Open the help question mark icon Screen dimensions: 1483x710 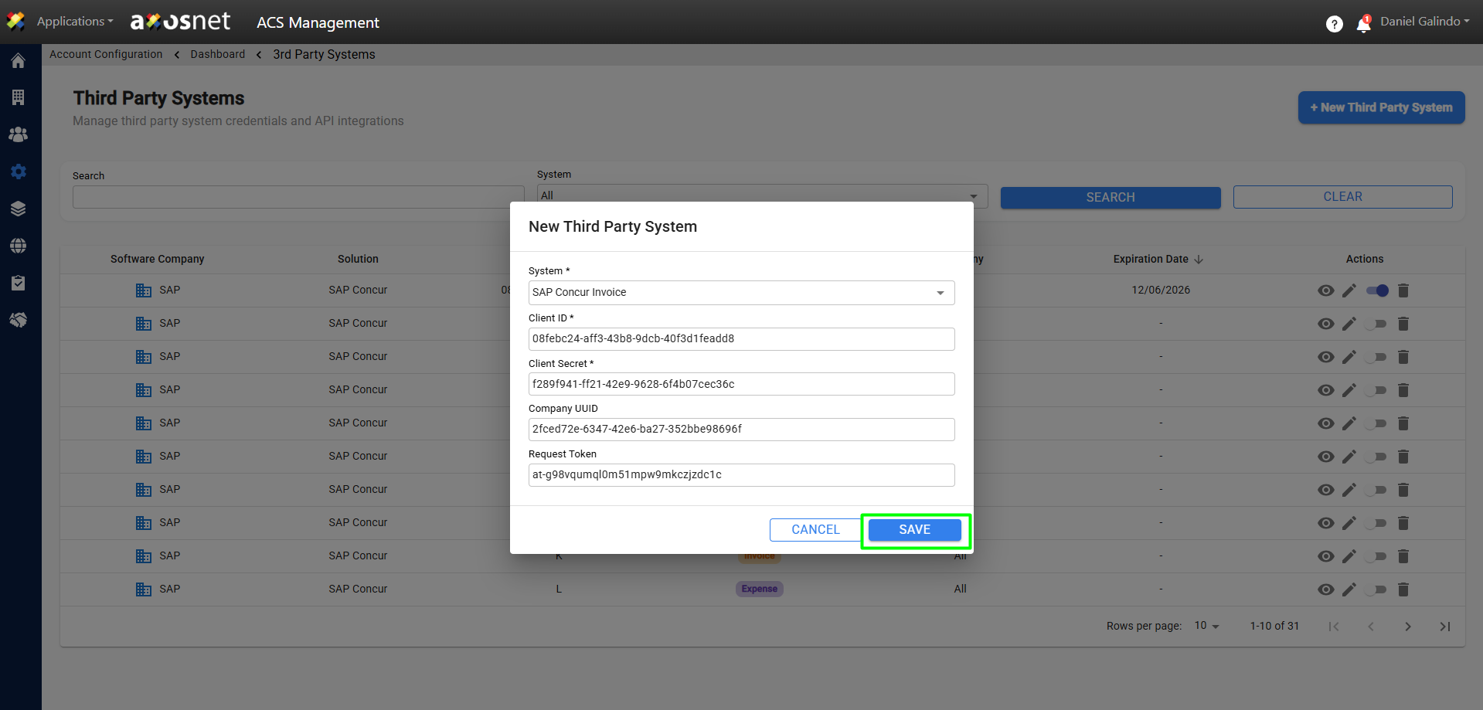point(1334,25)
